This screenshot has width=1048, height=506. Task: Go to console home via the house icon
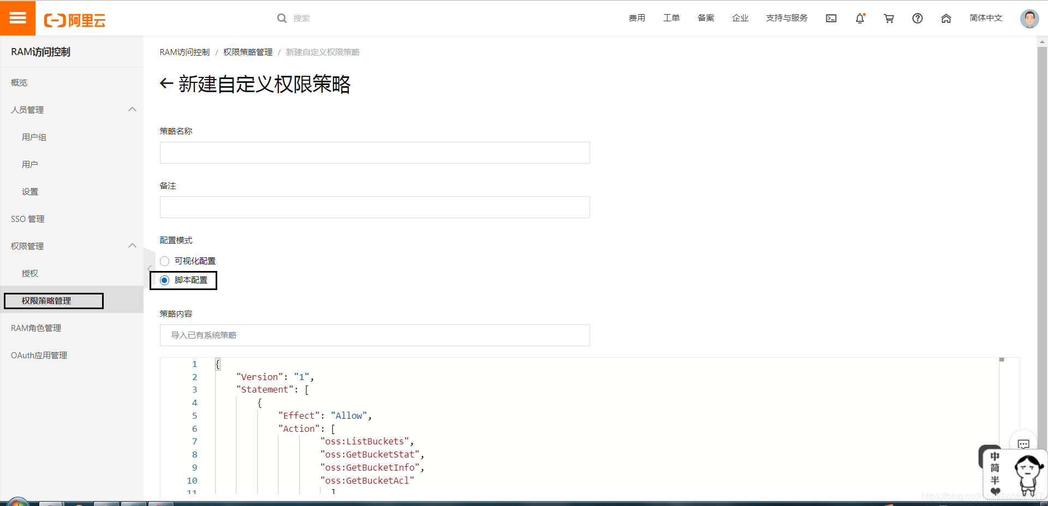tap(946, 18)
